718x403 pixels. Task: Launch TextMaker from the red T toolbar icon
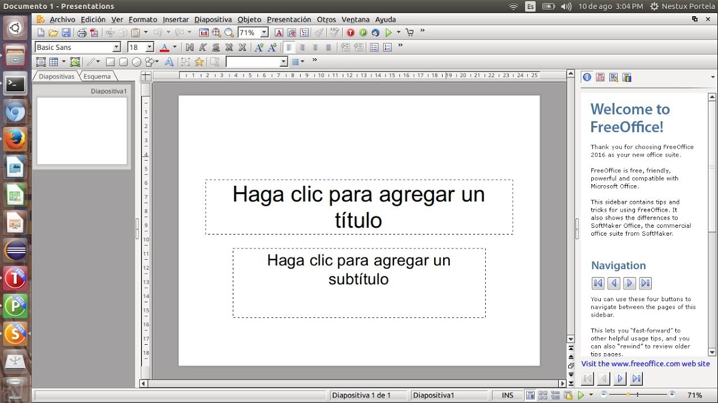coord(351,32)
